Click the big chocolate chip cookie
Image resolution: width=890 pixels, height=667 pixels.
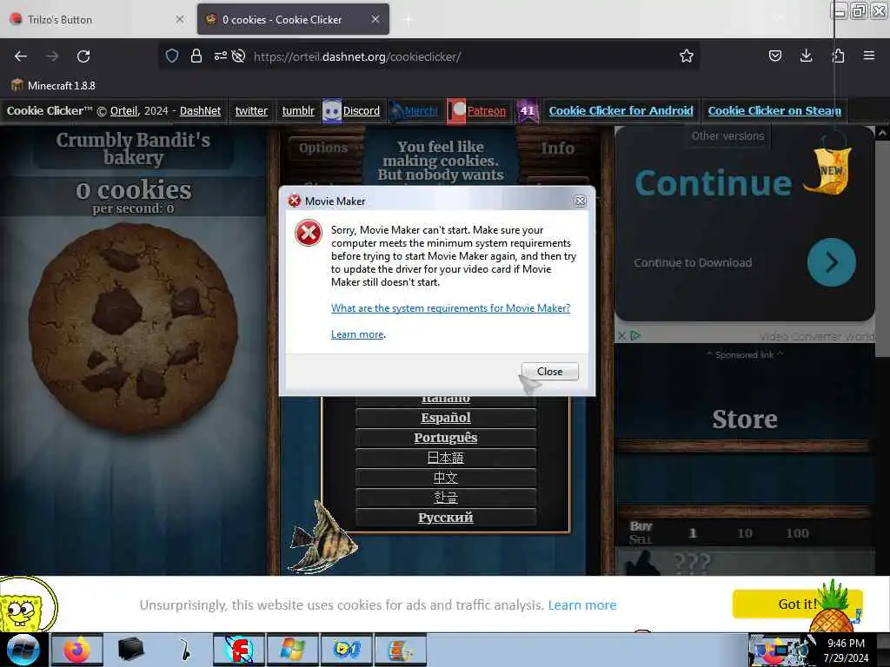pos(133,328)
